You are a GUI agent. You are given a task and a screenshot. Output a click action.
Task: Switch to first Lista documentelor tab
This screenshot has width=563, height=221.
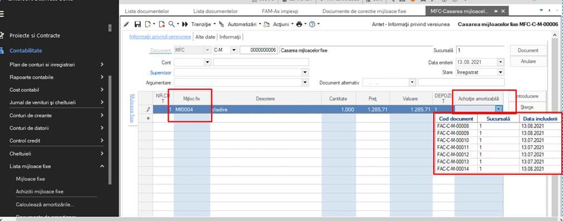point(147,11)
